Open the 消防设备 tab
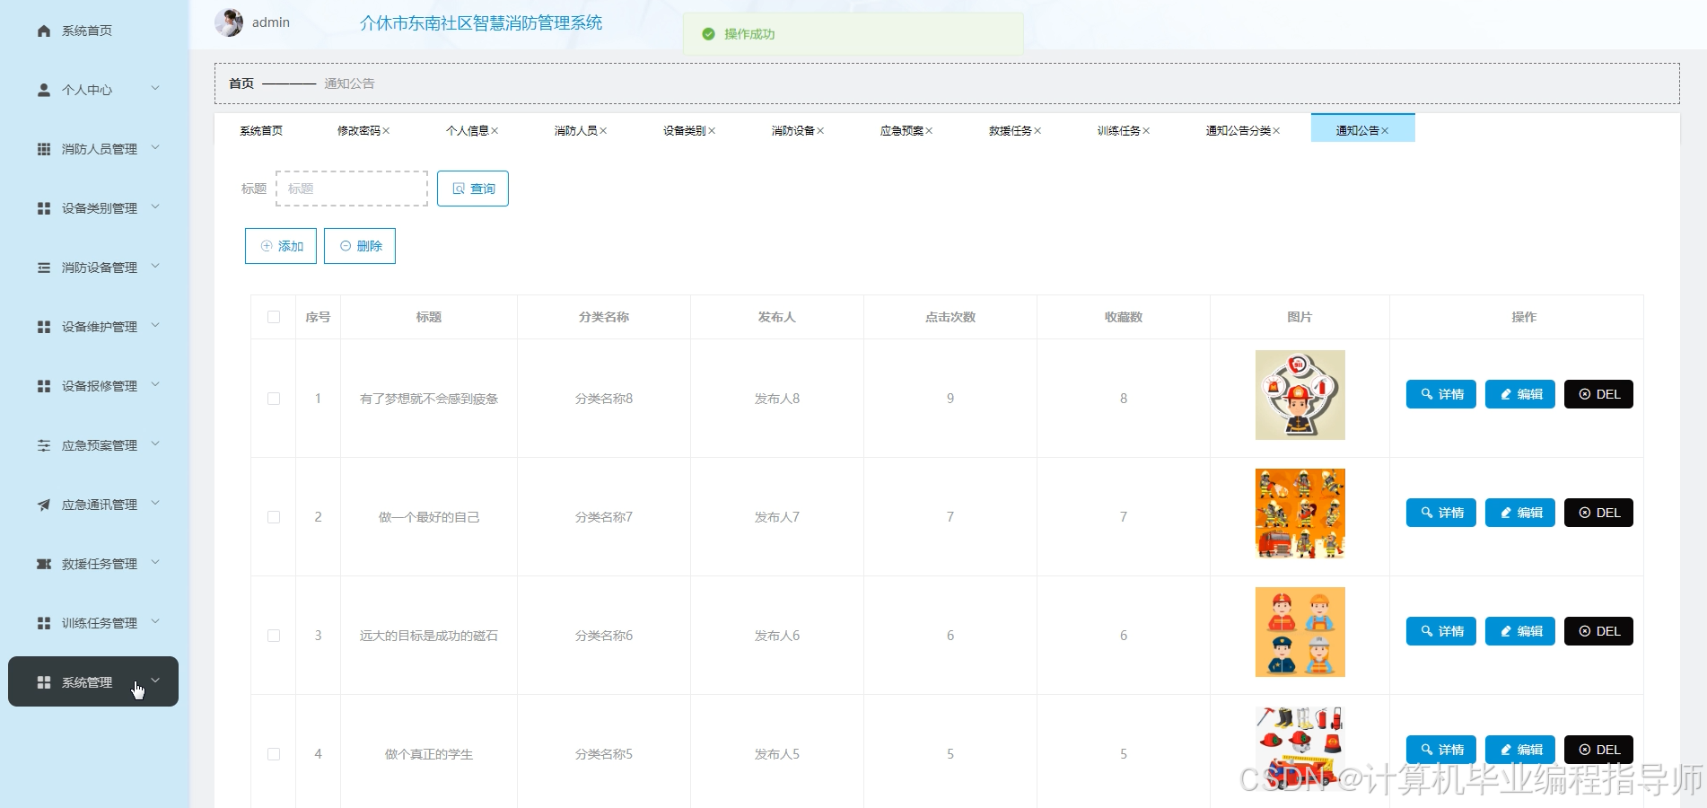This screenshot has width=1707, height=808. (793, 131)
